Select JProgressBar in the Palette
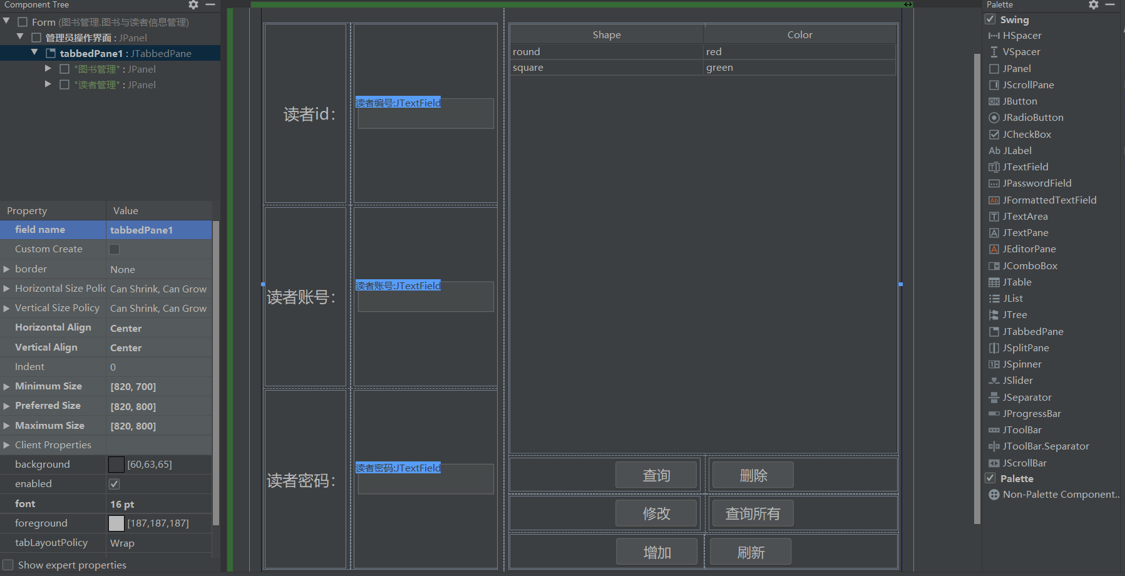Viewport: 1125px width, 576px height. click(1032, 413)
